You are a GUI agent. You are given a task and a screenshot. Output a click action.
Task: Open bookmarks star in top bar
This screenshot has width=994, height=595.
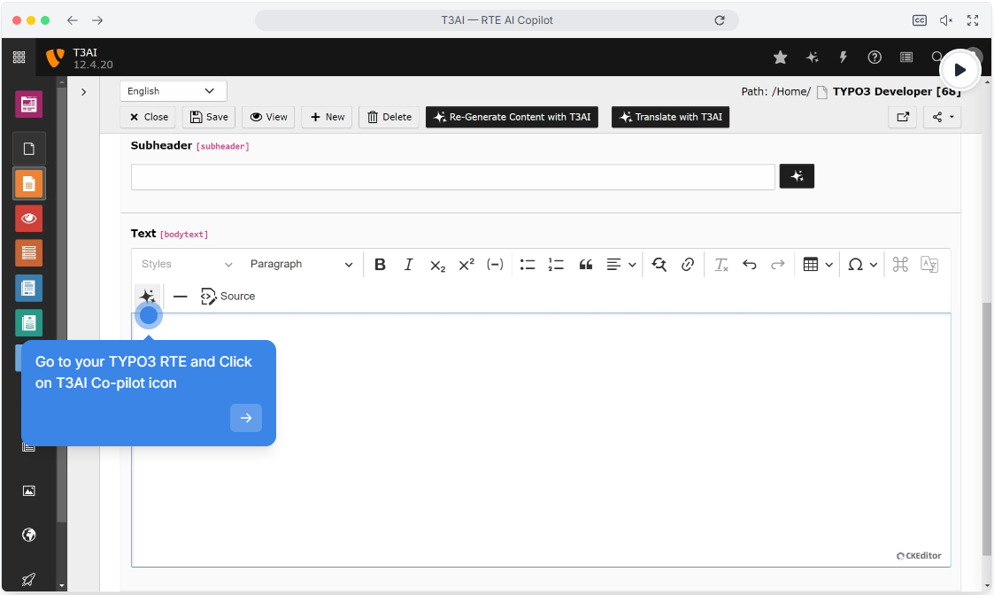click(781, 58)
